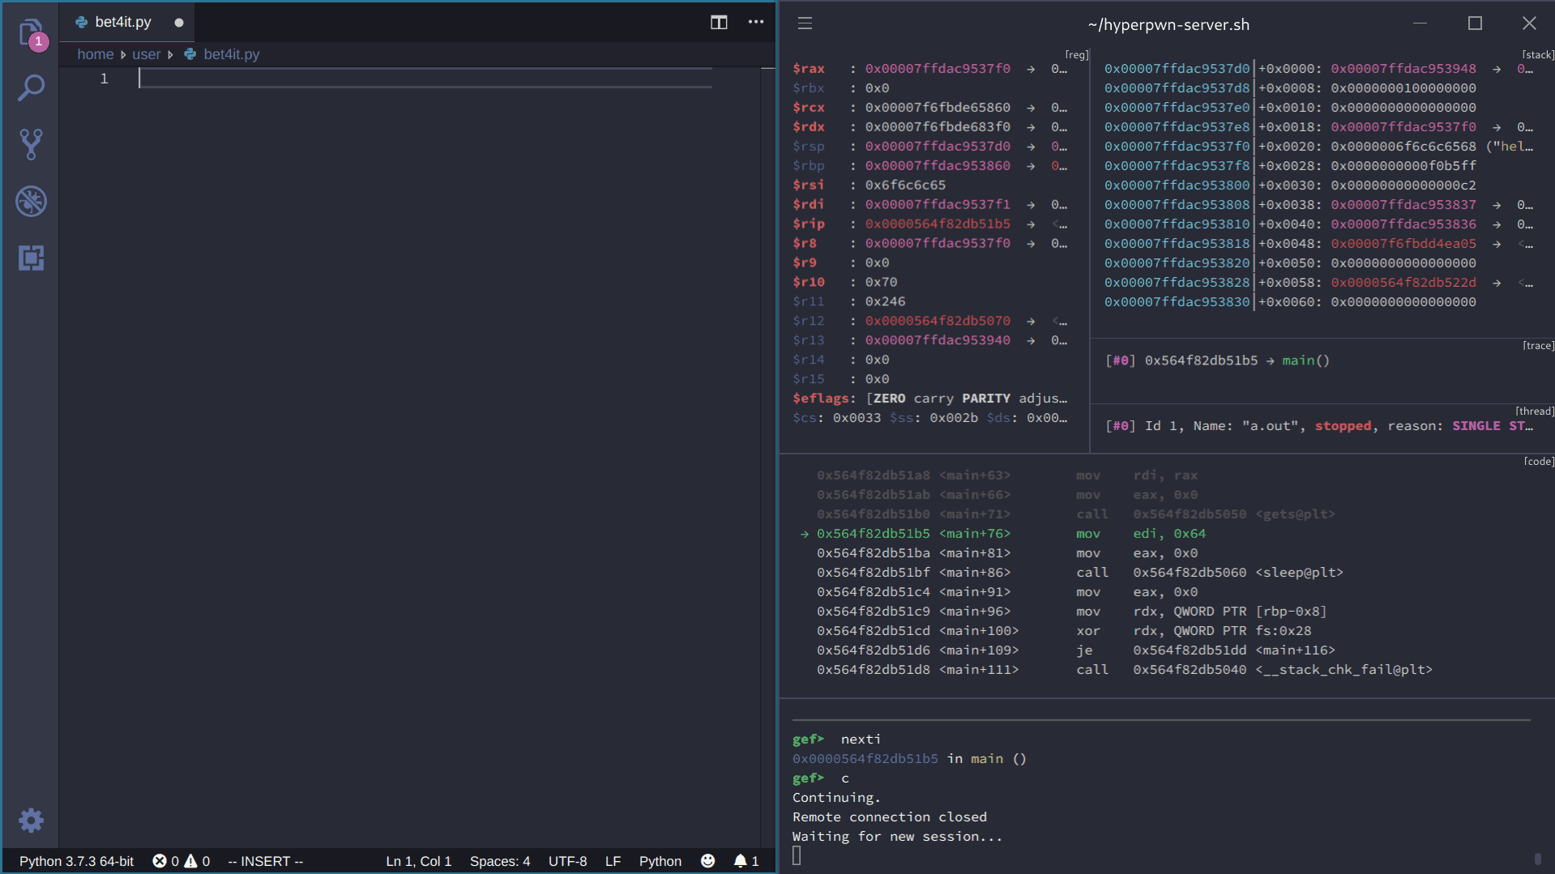Viewport: 1555px width, 874px height.
Task: Click the terminal cursor block
Action: (x=797, y=855)
